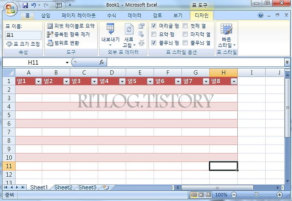The image size is (292, 201).
Task: Open the 검토 ribbon tab
Action: [x=157, y=15]
